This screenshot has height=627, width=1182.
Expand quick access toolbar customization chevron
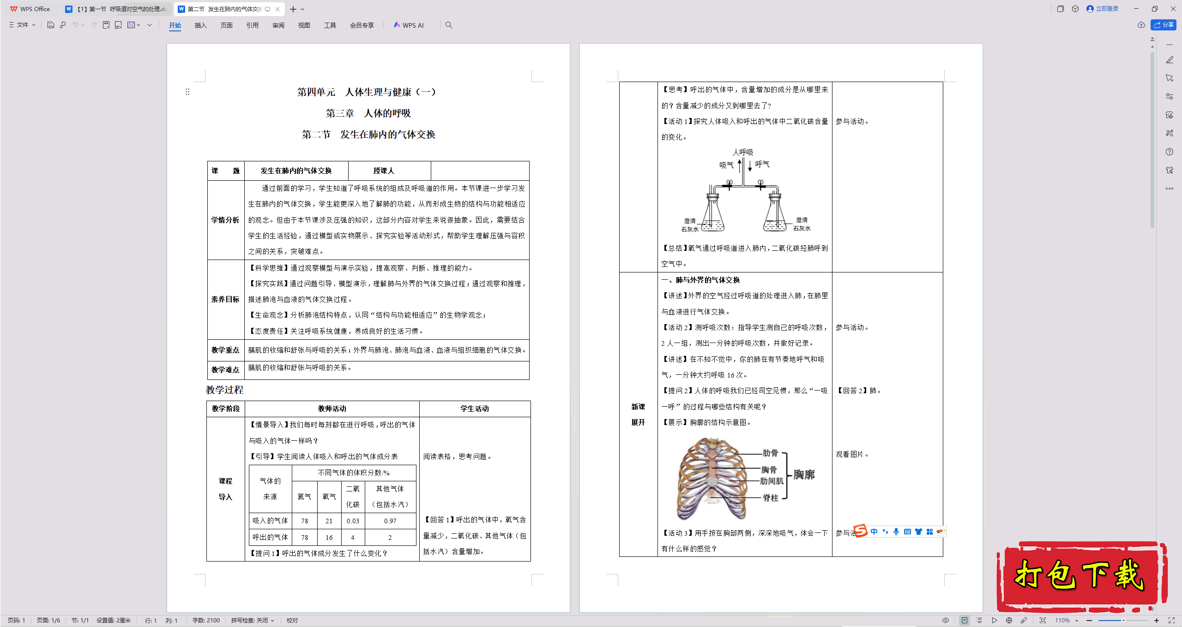click(x=150, y=25)
